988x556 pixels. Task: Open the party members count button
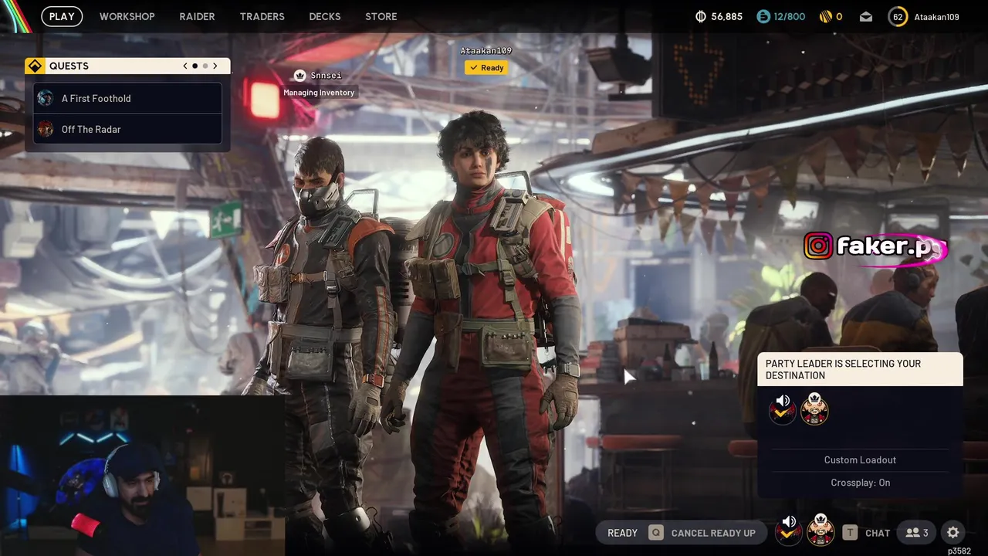[917, 533]
